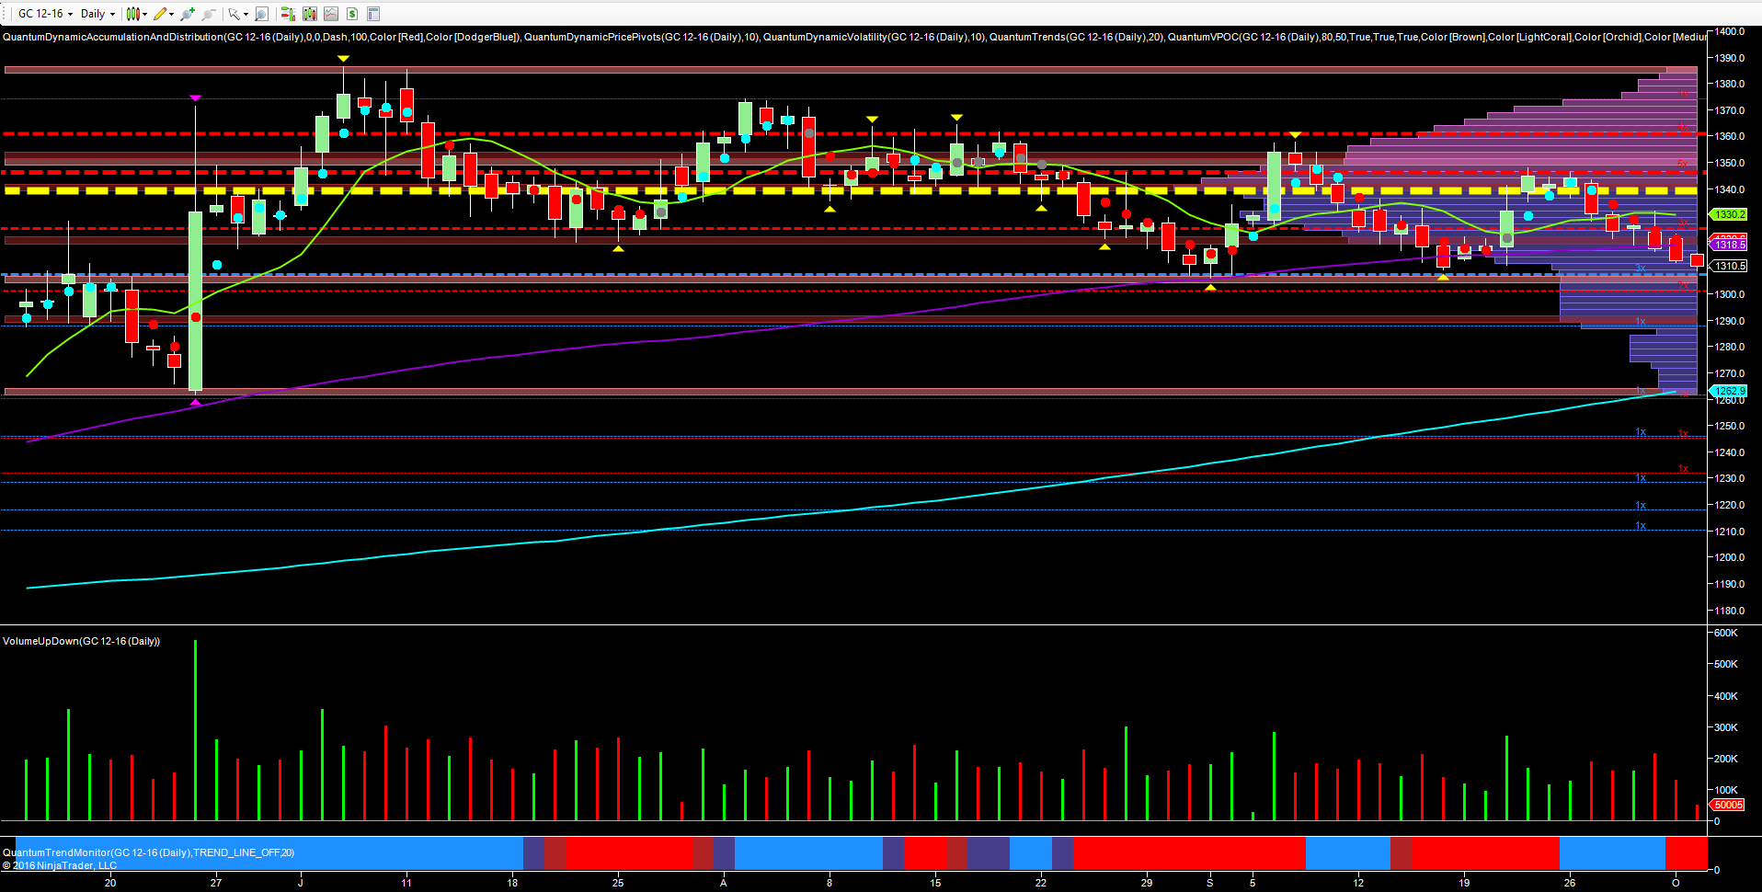Viewport: 1762px width, 892px height.
Task: Click the red 50005 volume axis label
Action: pos(1729,804)
